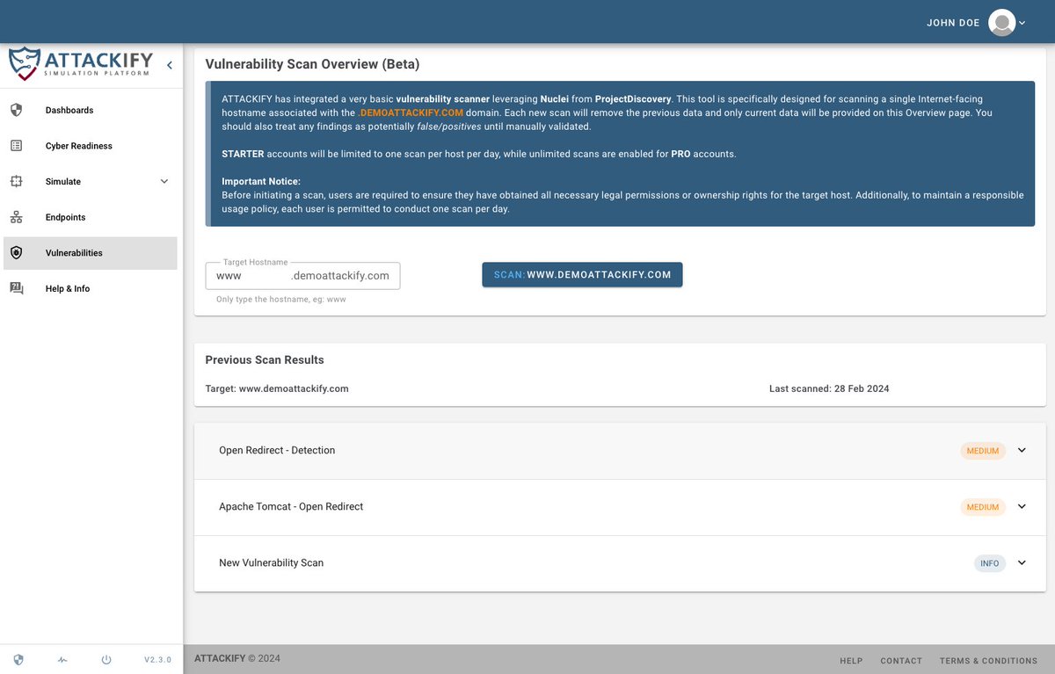The width and height of the screenshot is (1055, 674).
Task: Navigate to Endpoints
Action: (x=91, y=217)
